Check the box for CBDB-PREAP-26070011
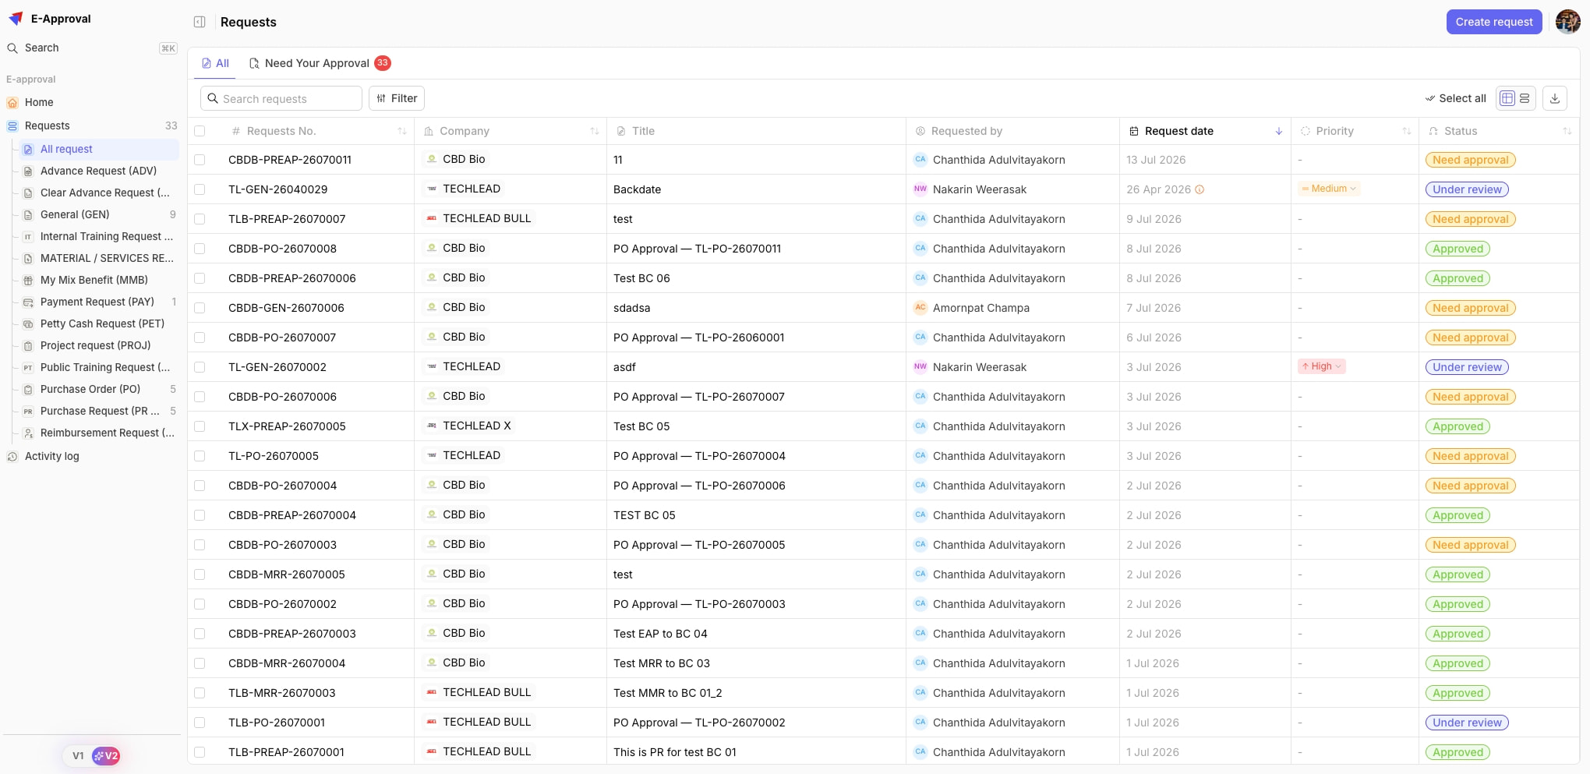 click(x=200, y=160)
